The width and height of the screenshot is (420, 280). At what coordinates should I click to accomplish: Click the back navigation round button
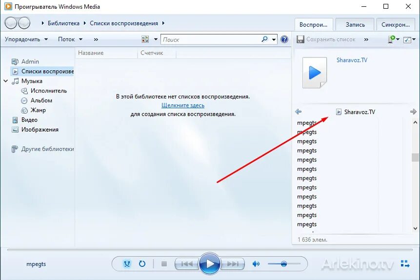click(x=11, y=23)
